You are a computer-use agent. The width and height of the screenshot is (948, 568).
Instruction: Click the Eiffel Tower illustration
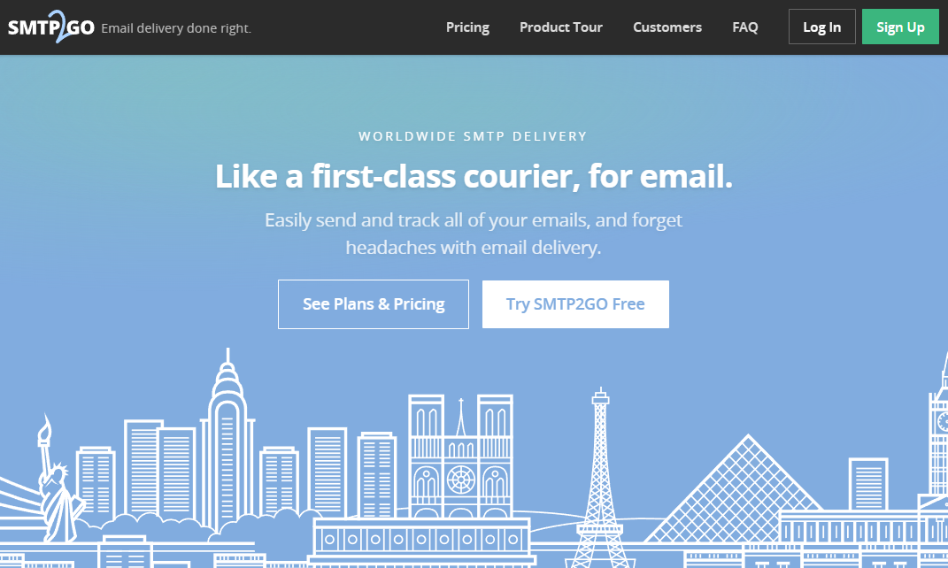(x=599, y=478)
